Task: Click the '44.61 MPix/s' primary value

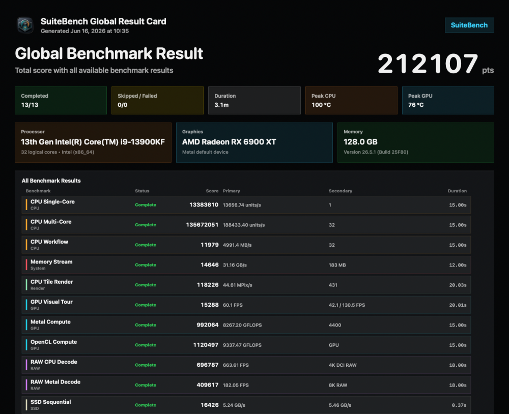Action: (238, 285)
